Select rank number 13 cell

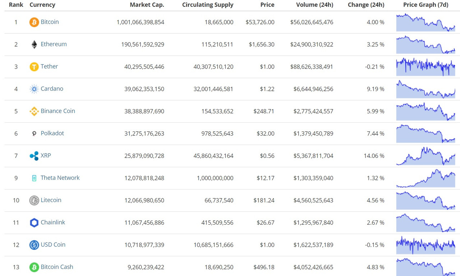[16, 267]
